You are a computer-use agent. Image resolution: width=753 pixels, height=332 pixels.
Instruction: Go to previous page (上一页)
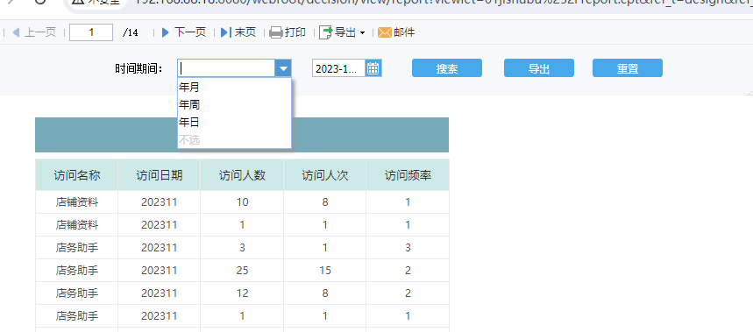click(x=33, y=32)
